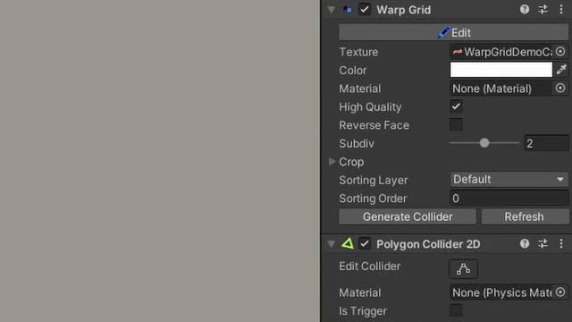Click None (Material) field
This screenshot has width=572, height=322.
[x=500, y=89]
